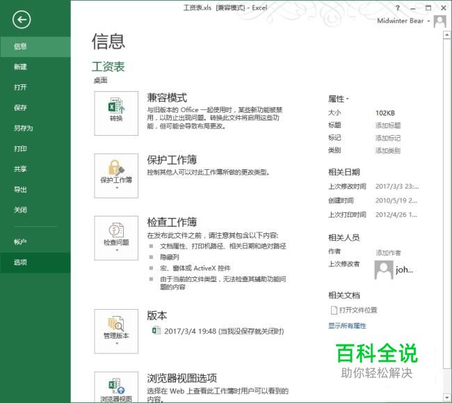Click the 添加作者 author field
This screenshot has height=403, width=452.
(388, 253)
